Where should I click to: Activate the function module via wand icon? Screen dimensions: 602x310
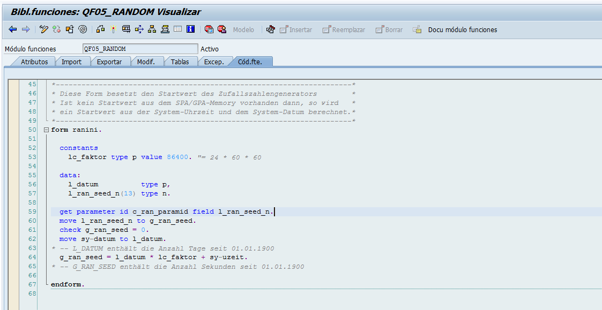113,29
